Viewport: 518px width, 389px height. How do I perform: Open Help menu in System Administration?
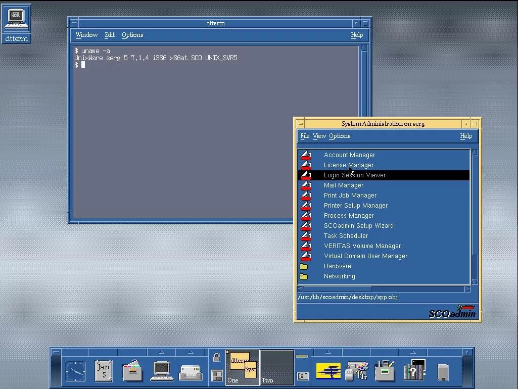(466, 136)
